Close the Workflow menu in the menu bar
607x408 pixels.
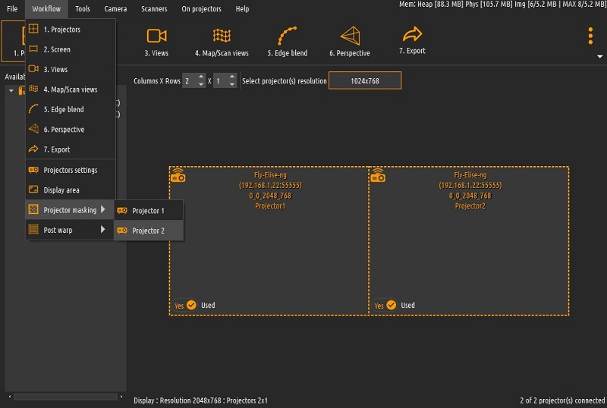[46, 8]
